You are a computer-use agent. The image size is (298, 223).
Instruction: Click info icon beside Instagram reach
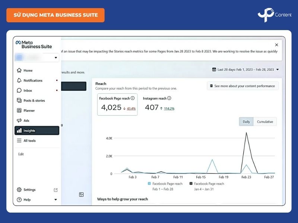point(169,98)
